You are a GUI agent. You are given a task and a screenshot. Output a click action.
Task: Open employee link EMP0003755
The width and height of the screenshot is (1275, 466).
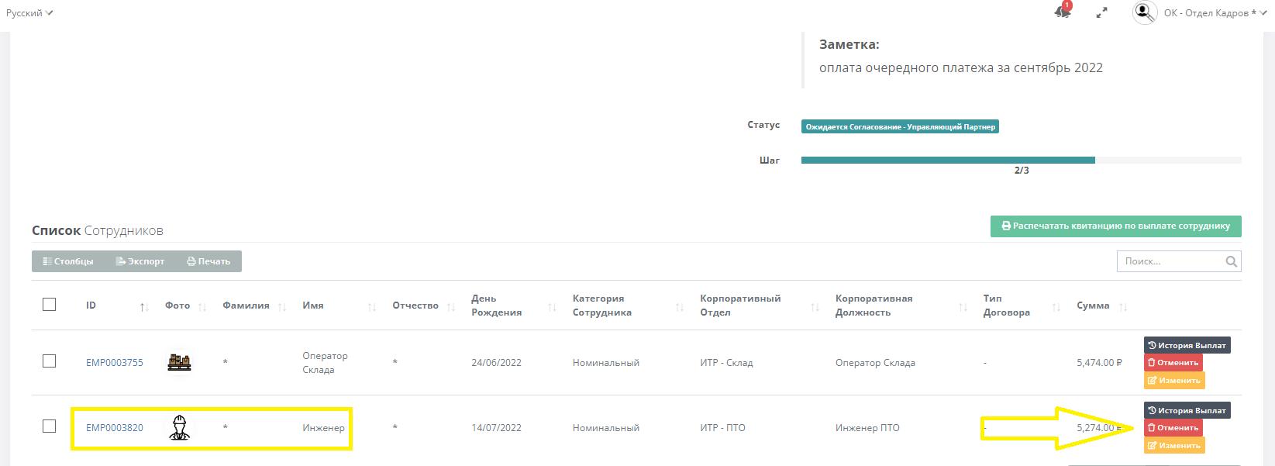pos(115,362)
